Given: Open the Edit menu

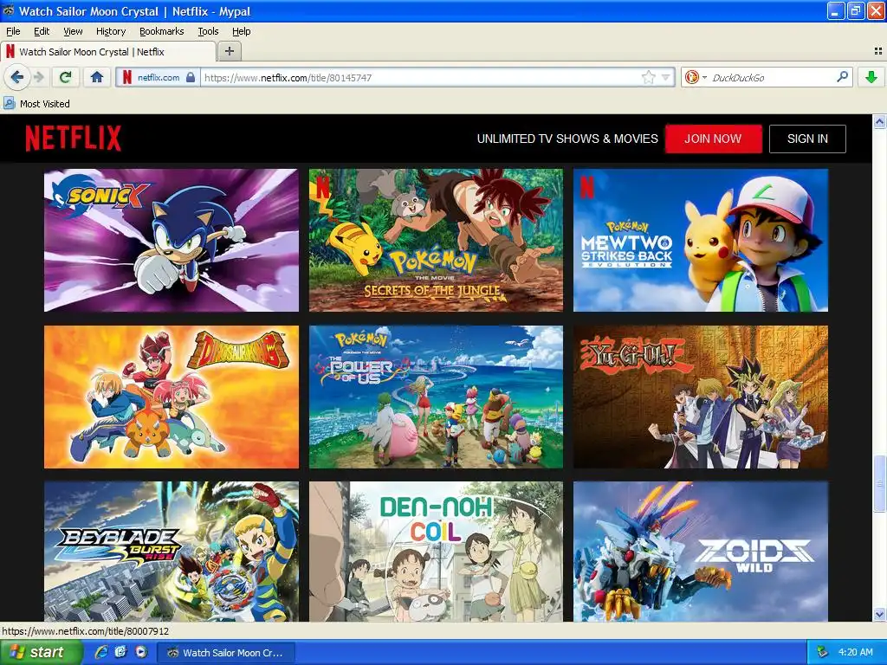Looking at the screenshot, I should (x=42, y=31).
